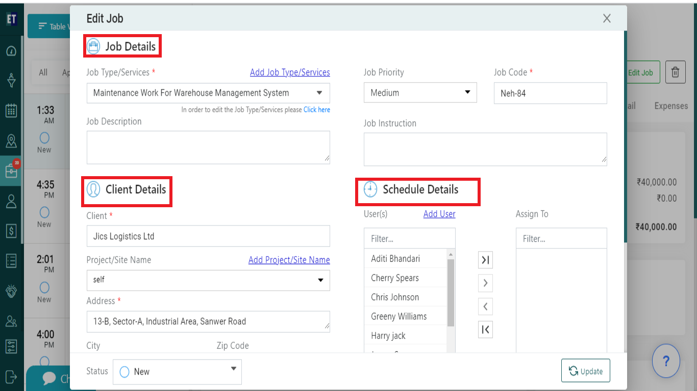
Task: Open the handshake icon in left sidebar
Action: coord(11,291)
